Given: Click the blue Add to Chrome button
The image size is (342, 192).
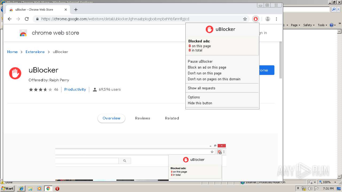Looking at the screenshot, I should pyautogui.click(x=267, y=70).
